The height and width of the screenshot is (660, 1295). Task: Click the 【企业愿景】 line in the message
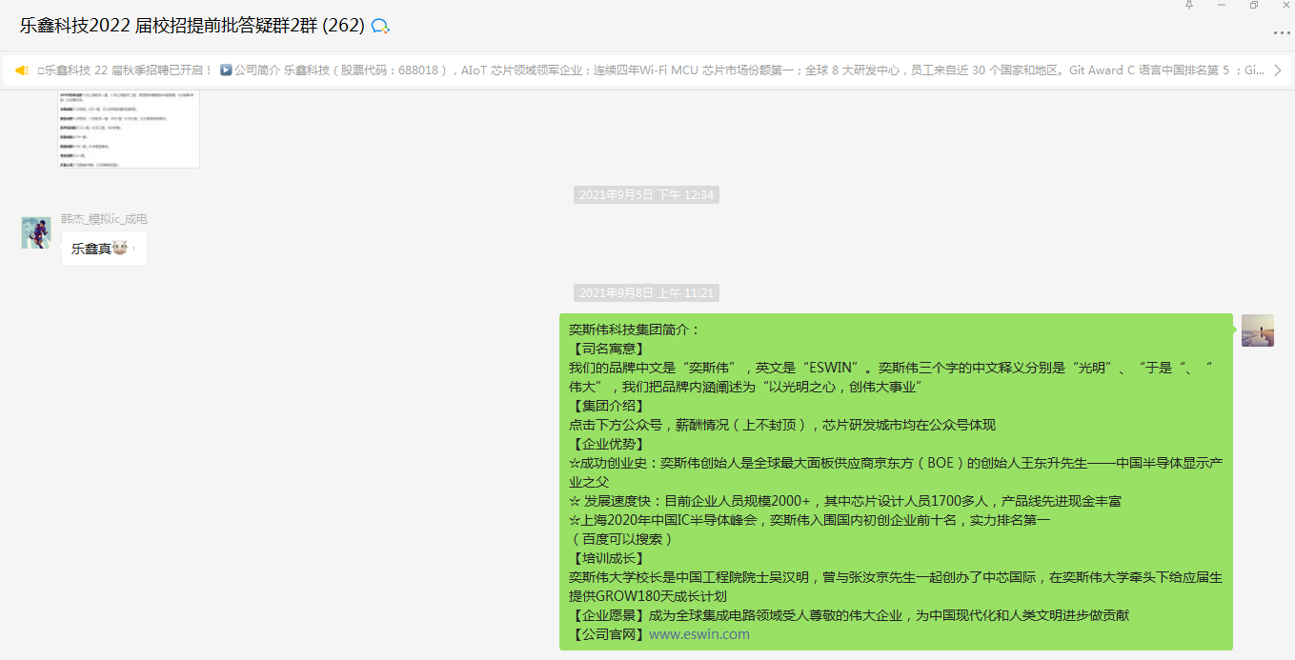click(849, 615)
